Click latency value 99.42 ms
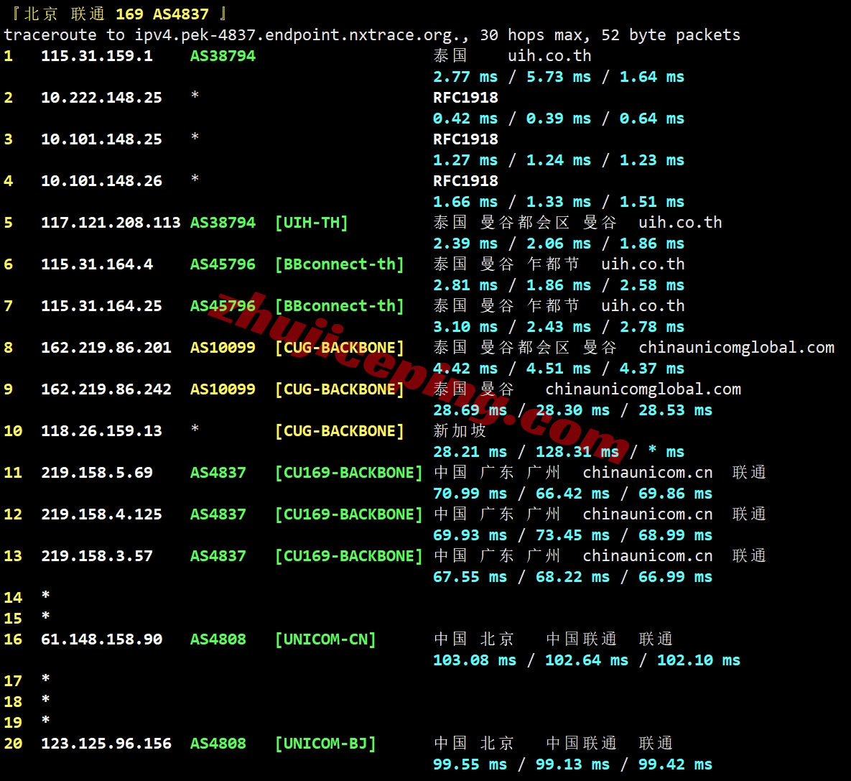Screen dimensions: 851x781 675,764
